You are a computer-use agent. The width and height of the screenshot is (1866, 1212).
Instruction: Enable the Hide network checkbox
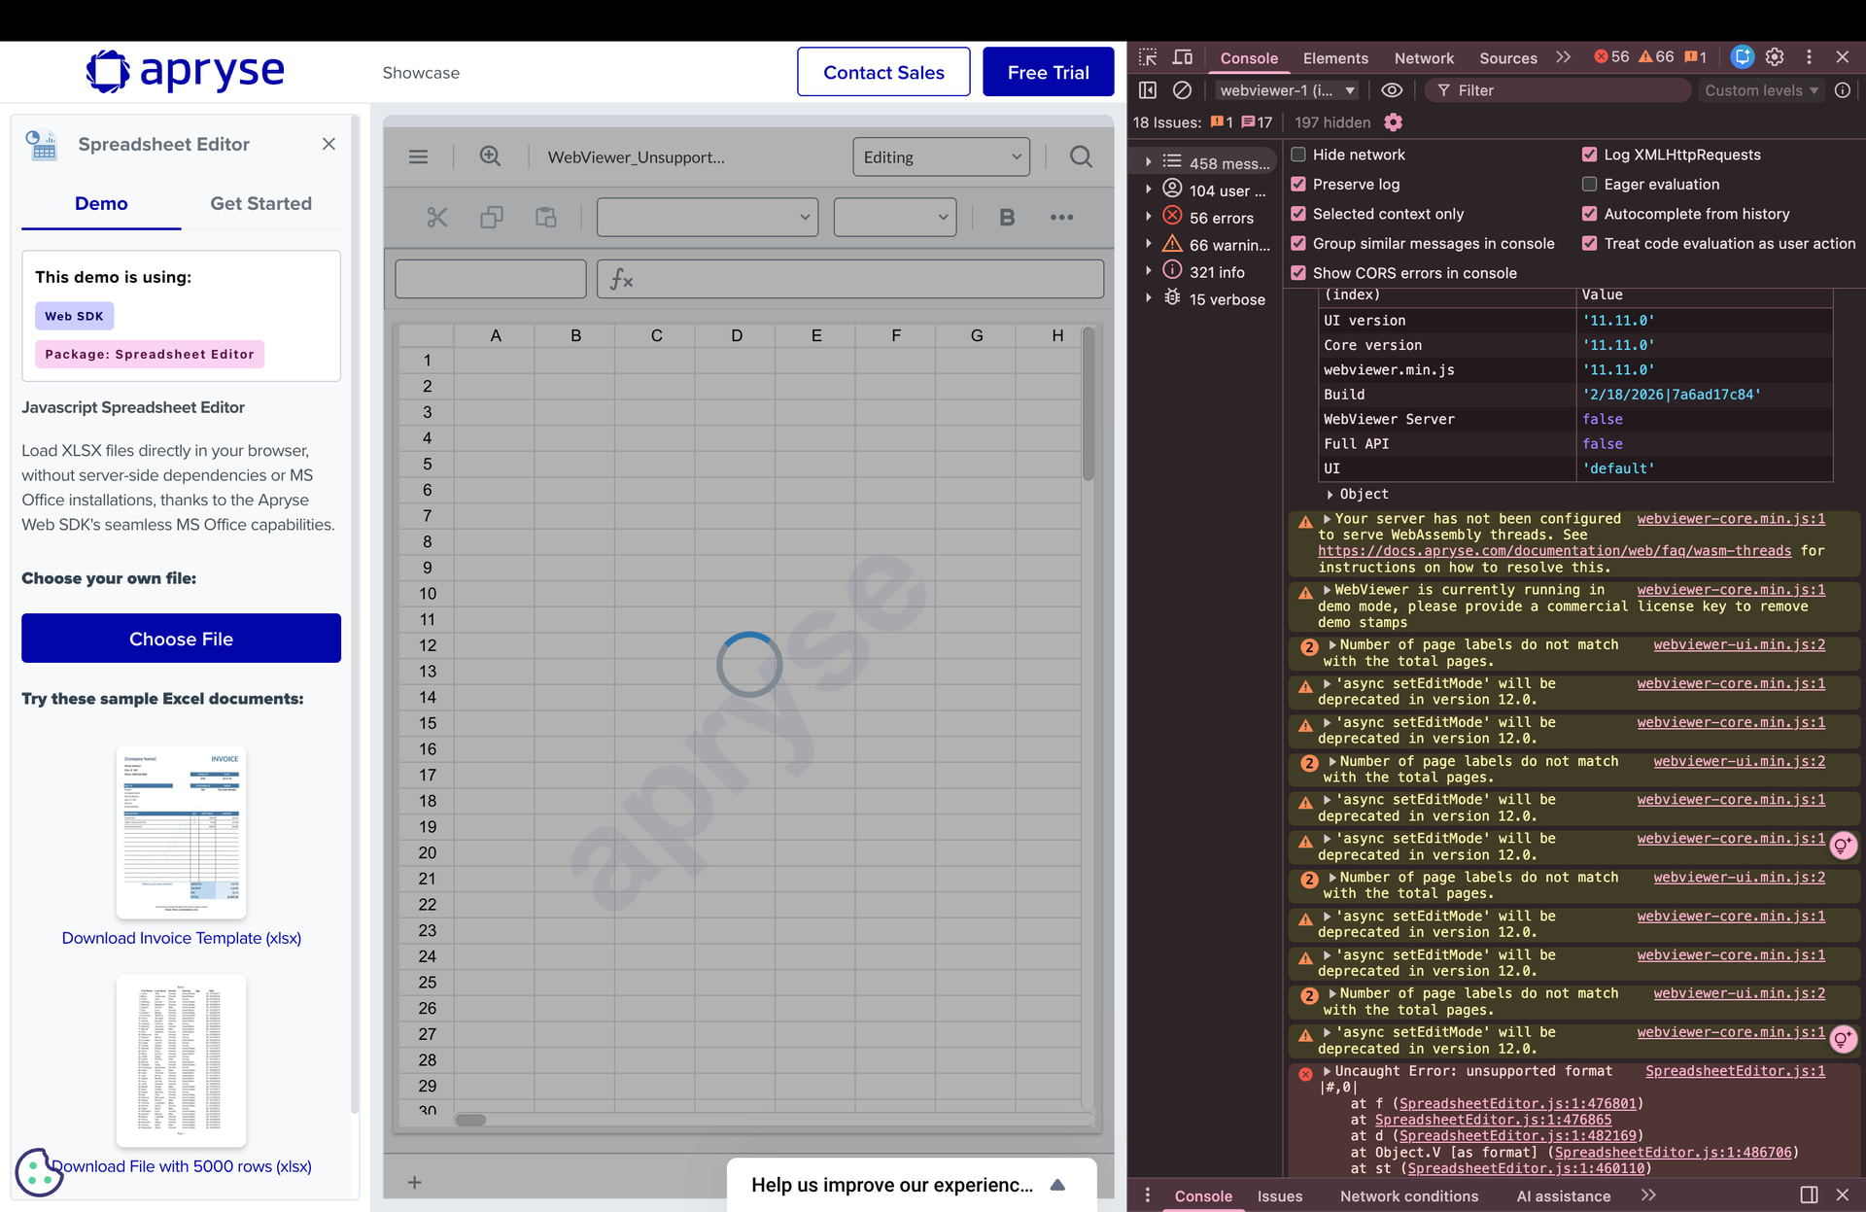pos(1298,155)
